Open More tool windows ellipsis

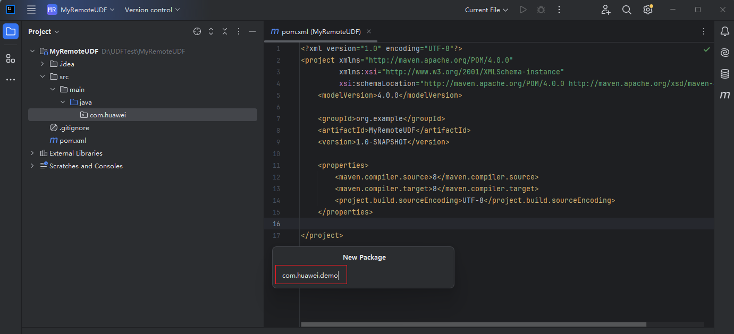coord(11,80)
